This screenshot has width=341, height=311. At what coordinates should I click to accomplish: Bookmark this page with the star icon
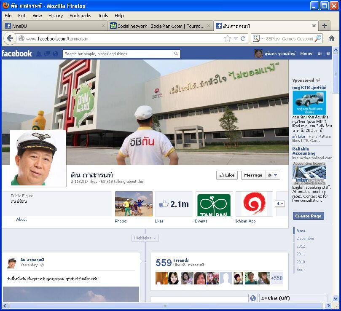(228, 38)
